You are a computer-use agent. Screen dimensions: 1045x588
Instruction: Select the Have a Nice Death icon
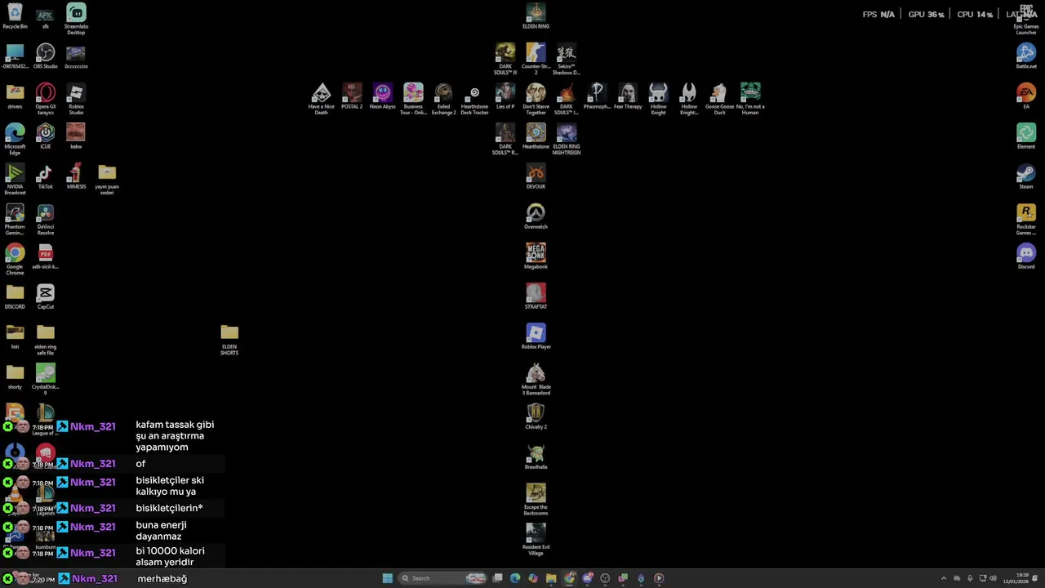322,99
